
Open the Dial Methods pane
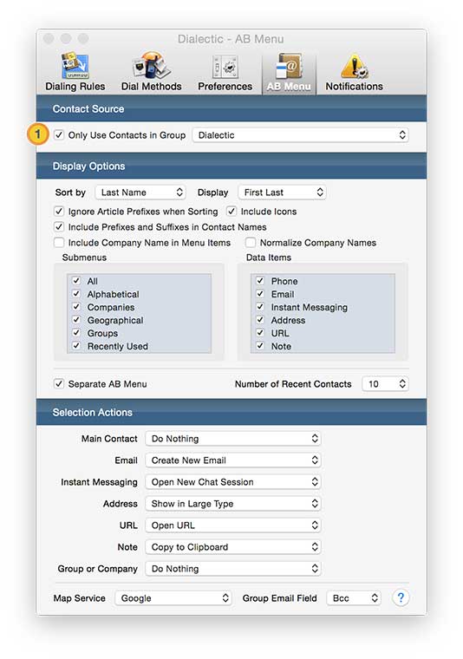(151, 71)
